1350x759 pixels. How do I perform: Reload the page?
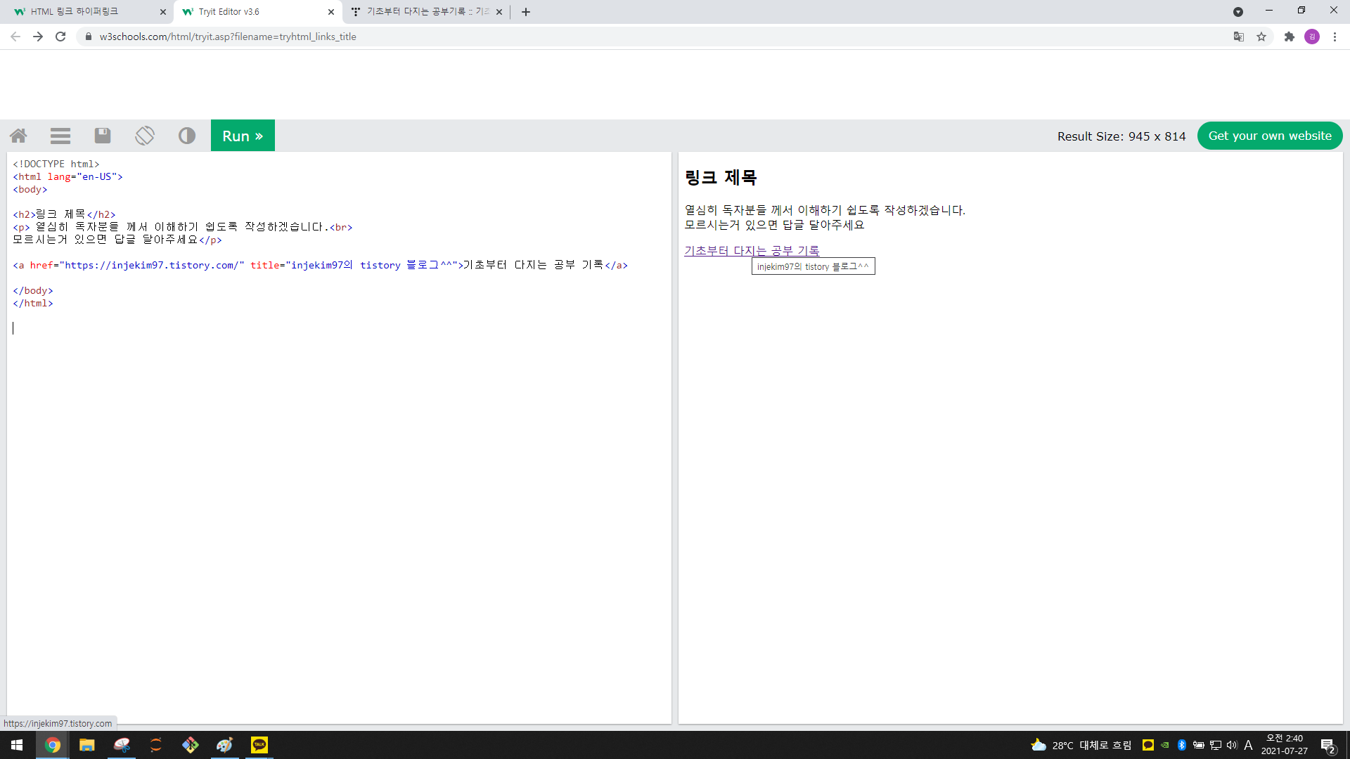pyautogui.click(x=60, y=37)
